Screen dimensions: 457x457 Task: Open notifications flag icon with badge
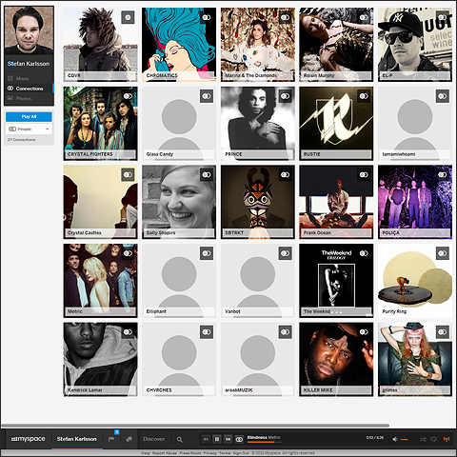pos(111,439)
